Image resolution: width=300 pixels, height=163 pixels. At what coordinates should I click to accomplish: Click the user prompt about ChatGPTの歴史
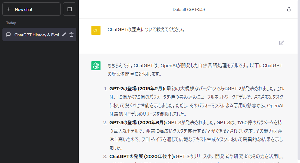click(146, 30)
